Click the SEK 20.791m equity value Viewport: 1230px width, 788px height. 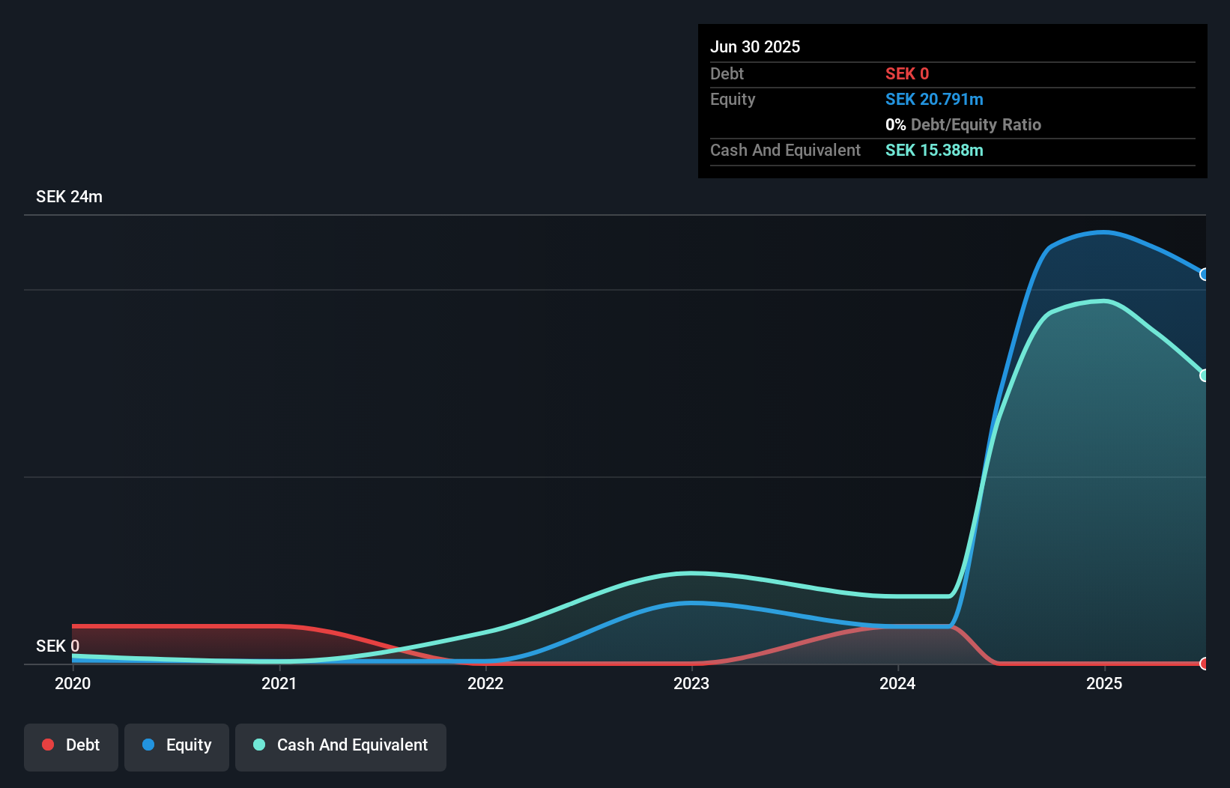934,100
